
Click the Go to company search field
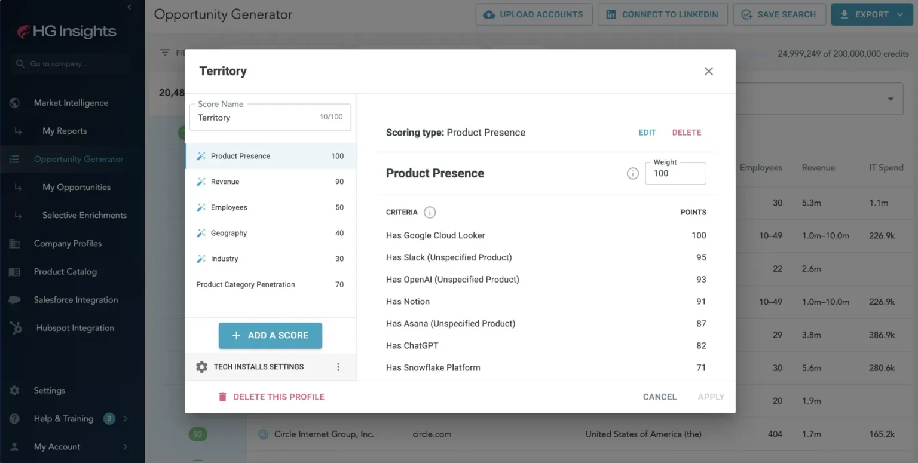pyautogui.click(x=72, y=63)
